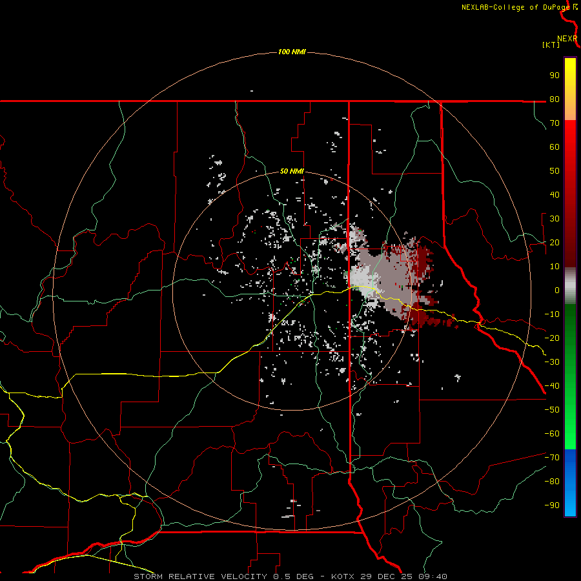This screenshot has width=581, height=581.
Task: Select the positive 50 label on velocity scale
Action: [x=555, y=171]
